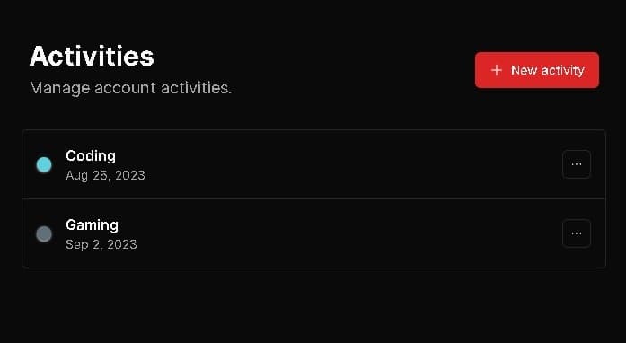Click the Activities page heading
The width and height of the screenshot is (626, 343).
point(92,56)
